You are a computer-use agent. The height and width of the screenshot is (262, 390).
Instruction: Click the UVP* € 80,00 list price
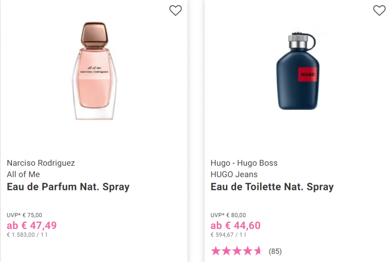228,215
